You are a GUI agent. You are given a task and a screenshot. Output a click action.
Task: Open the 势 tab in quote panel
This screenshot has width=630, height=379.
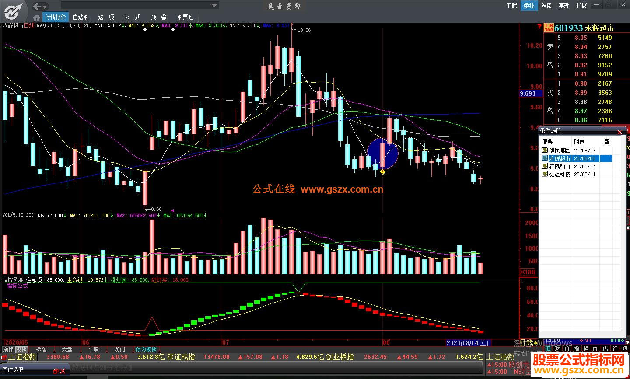586,348
